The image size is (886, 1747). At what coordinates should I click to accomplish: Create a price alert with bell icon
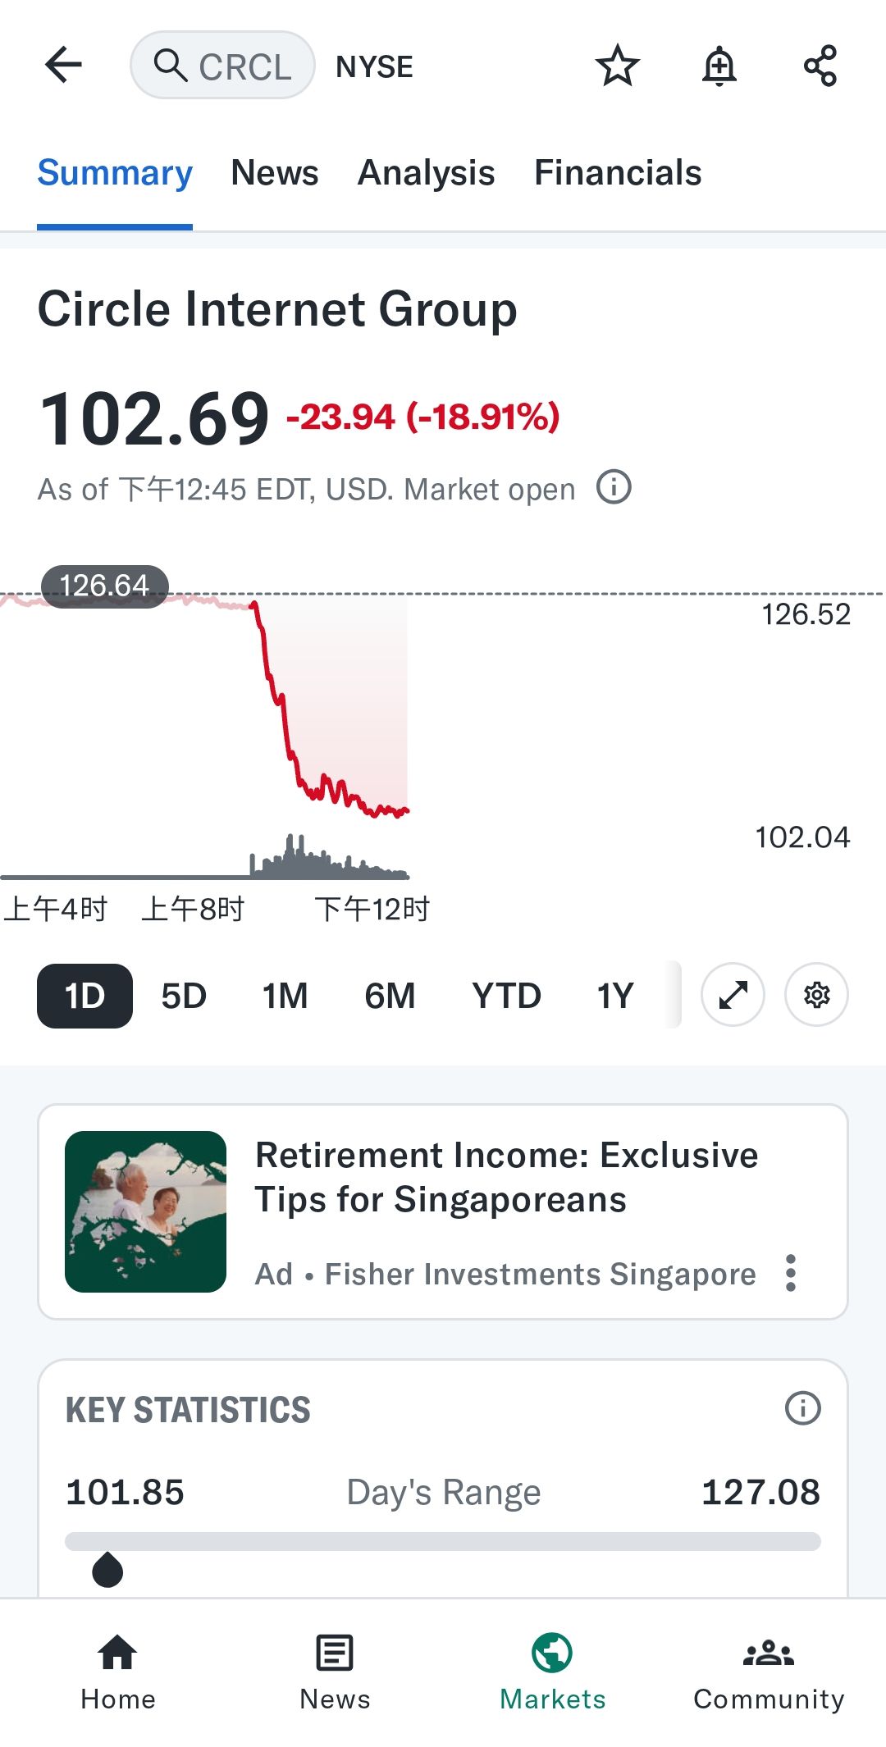click(x=719, y=66)
